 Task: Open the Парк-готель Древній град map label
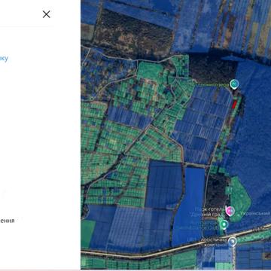point(209,212)
